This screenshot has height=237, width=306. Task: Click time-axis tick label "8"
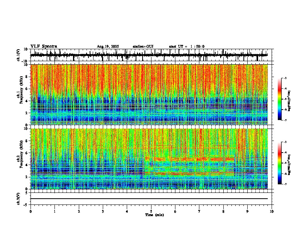coord(223,211)
